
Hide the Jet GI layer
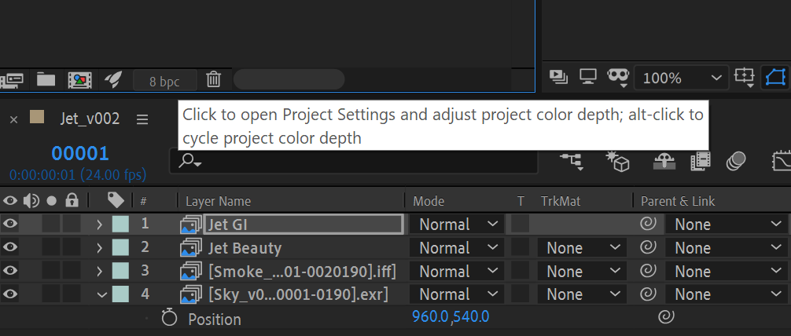click(10, 225)
